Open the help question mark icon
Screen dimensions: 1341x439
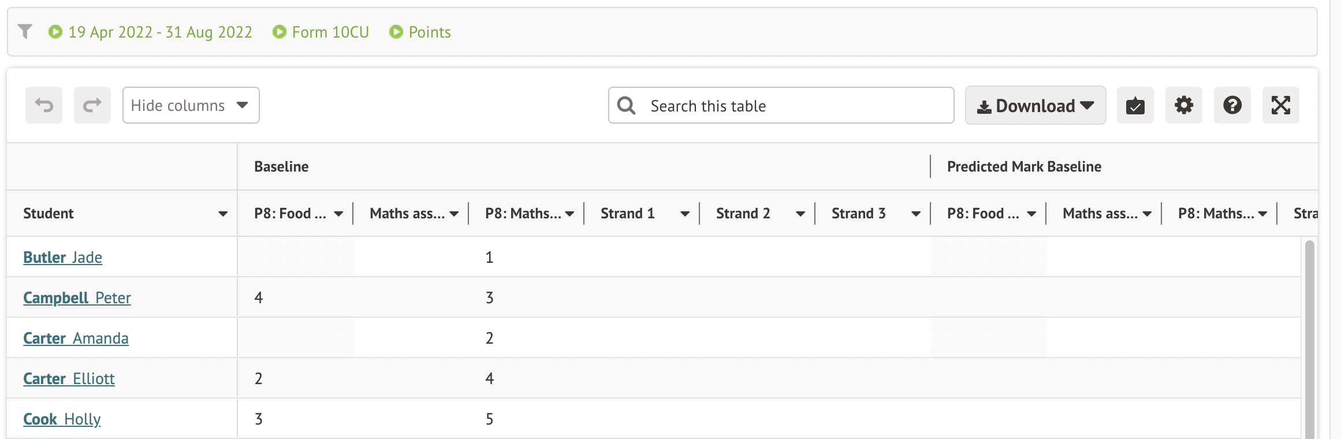coord(1232,105)
